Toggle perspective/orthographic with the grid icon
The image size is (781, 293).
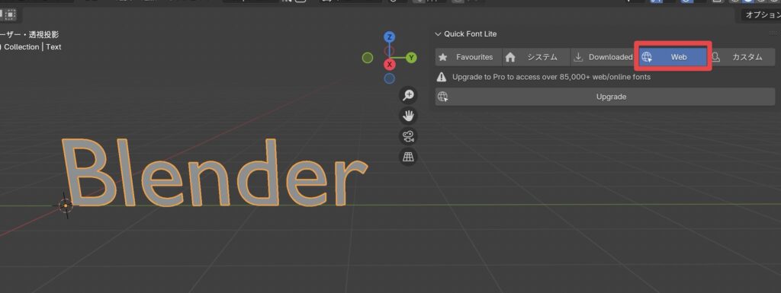(409, 157)
